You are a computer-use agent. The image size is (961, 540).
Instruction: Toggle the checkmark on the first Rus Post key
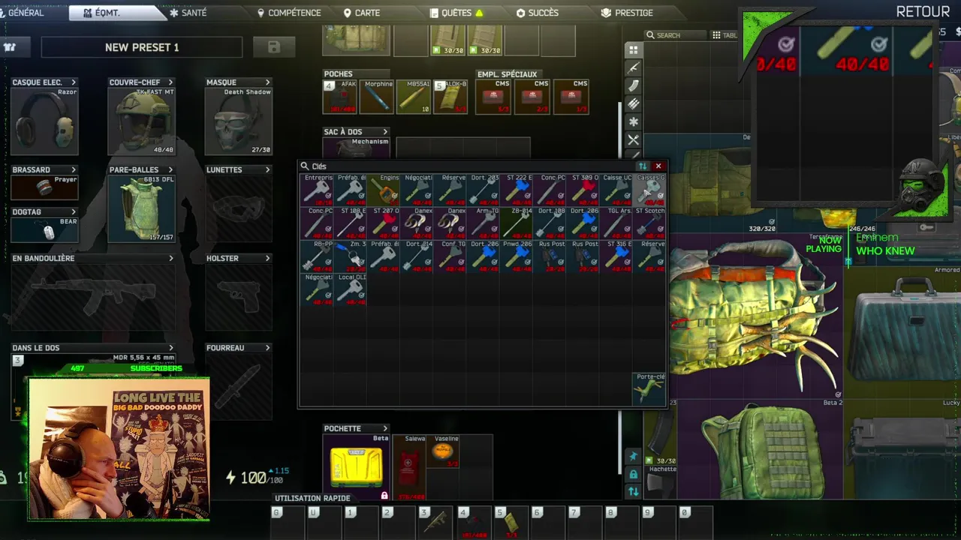pyautogui.click(x=561, y=262)
